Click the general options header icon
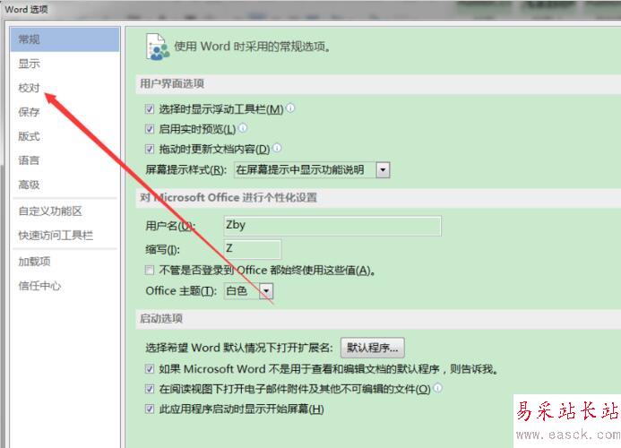 coord(157,47)
